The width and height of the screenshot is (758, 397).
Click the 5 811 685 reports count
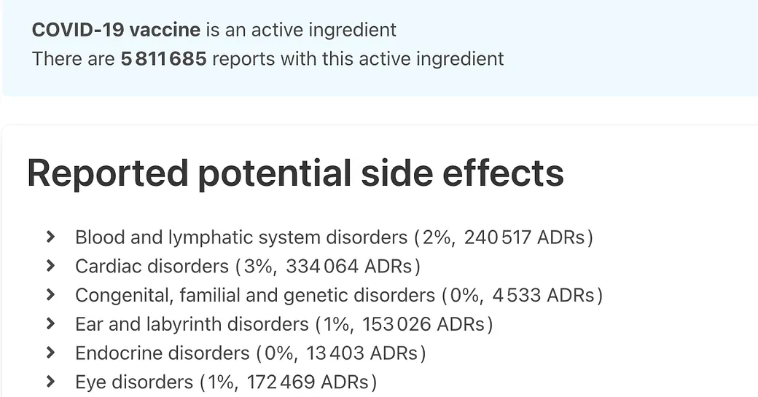point(164,59)
